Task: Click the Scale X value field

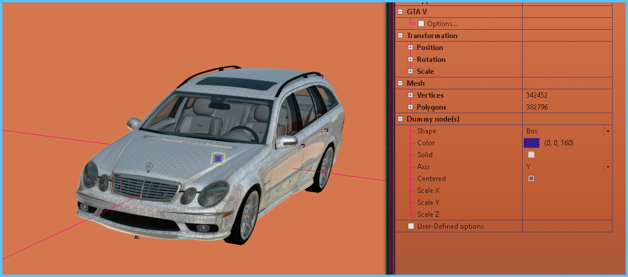Action: 565,191
